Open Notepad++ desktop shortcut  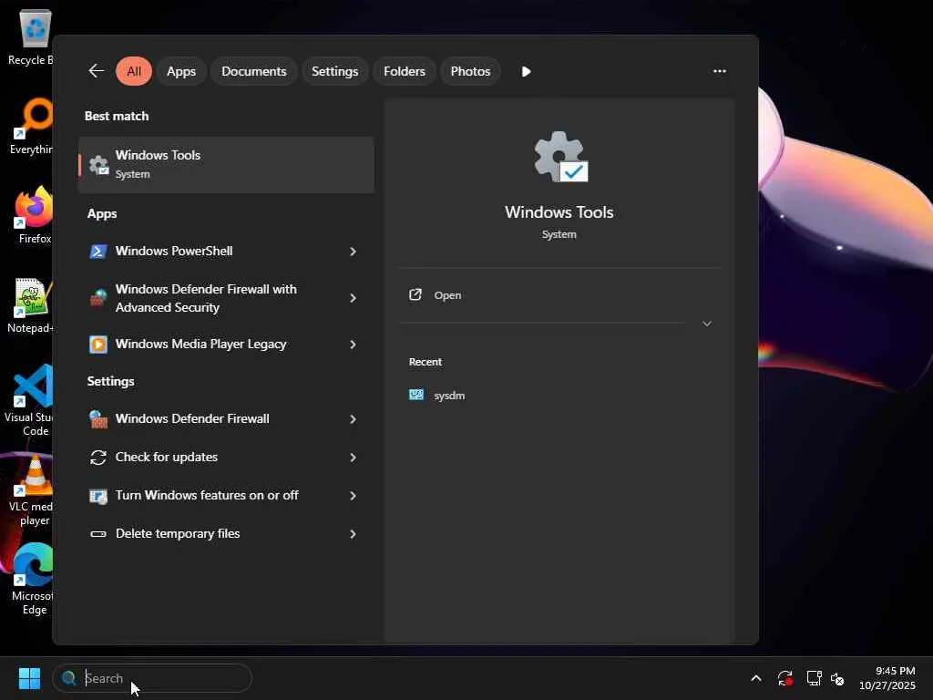pyautogui.click(x=32, y=305)
